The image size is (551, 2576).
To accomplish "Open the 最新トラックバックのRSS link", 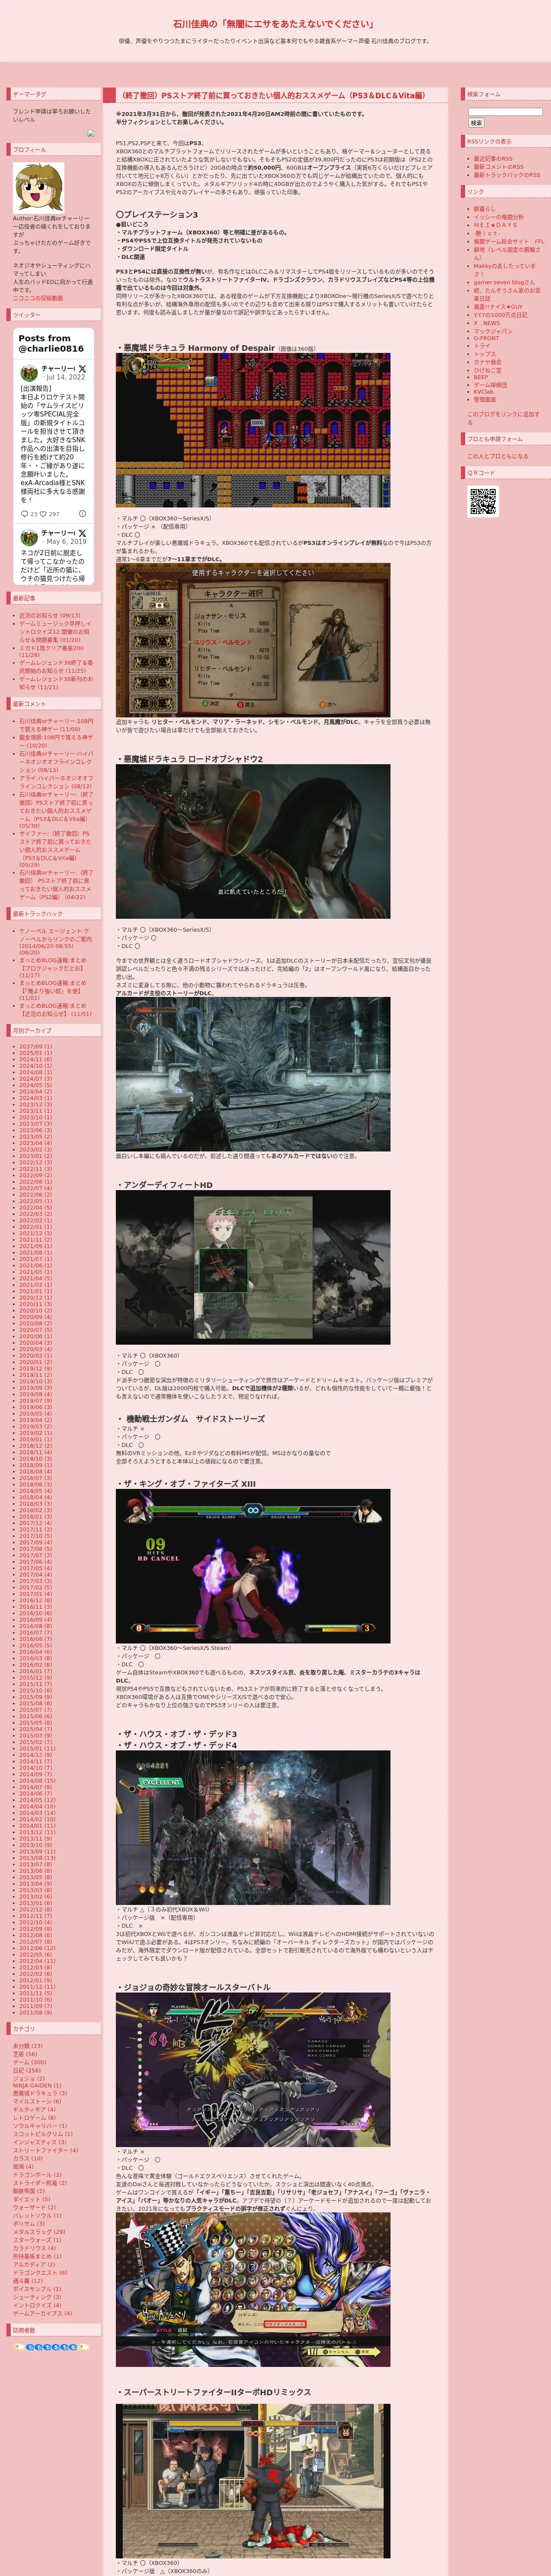I will click(x=507, y=175).
